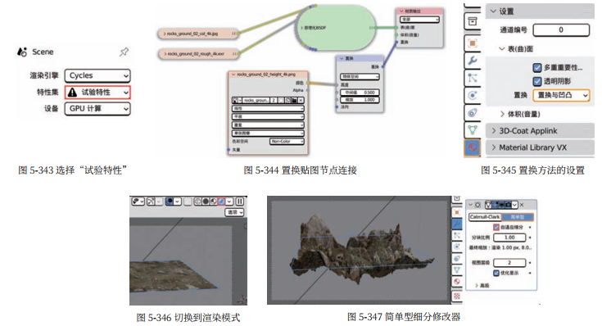The width and height of the screenshot is (602, 326).
Task: Toggle the 多重重要性 checkbox
Action: 537,68
